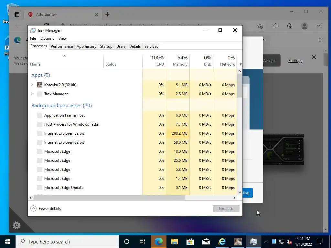Click horizontal scrollbar in Task Manager

click(109, 198)
